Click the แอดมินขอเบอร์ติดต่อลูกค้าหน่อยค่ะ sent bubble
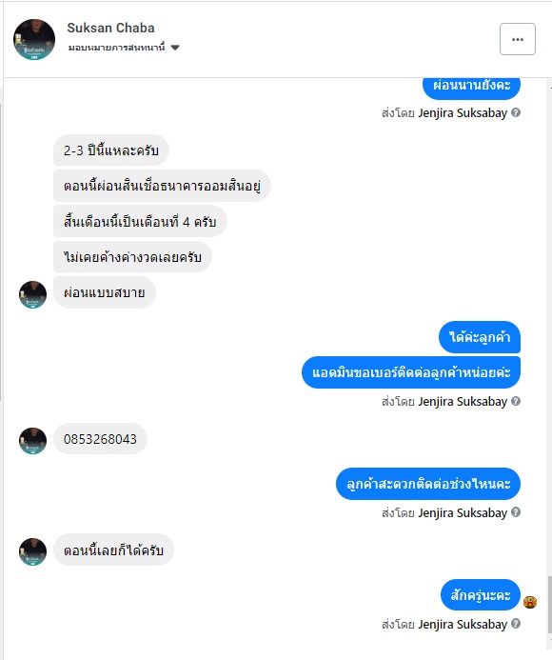The height and width of the screenshot is (660, 552). [411, 372]
